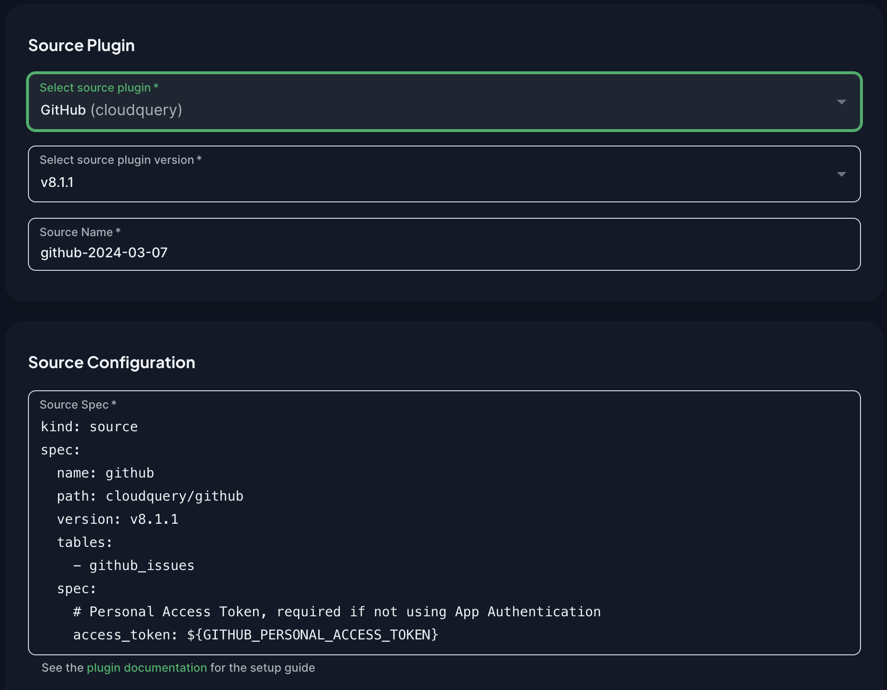Click the 'path: cloudquery/github' line
Image resolution: width=887 pixels, height=690 pixels.
point(150,496)
